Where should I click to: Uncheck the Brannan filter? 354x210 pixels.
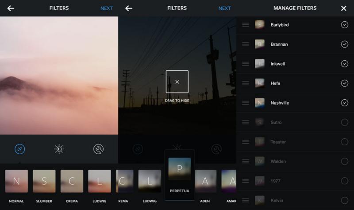click(x=345, y=44)
